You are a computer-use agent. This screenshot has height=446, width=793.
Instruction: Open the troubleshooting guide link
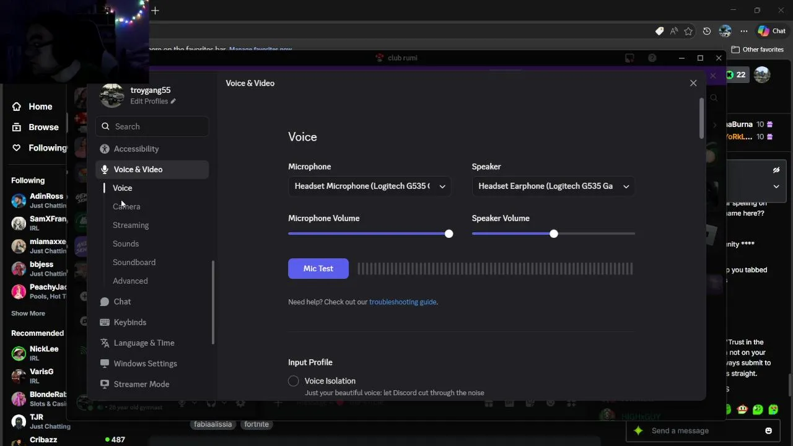tap(403, 302)
